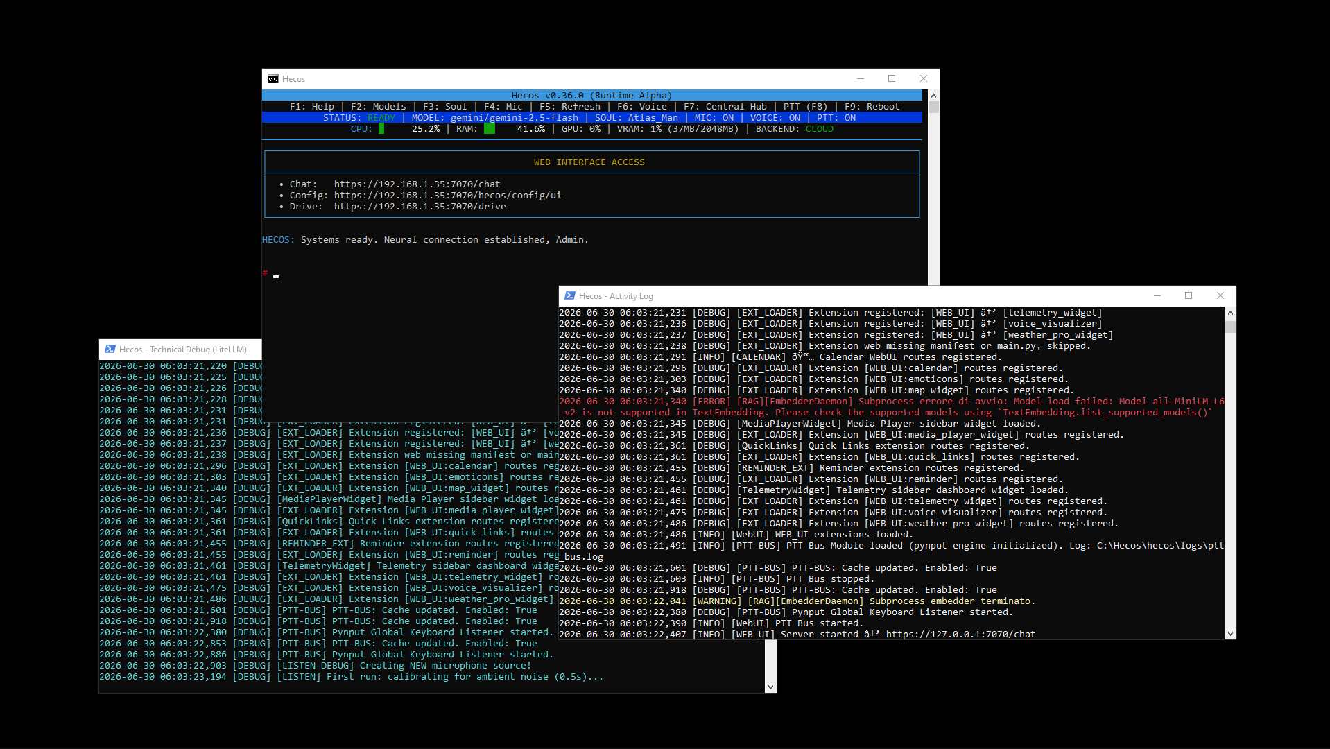
Task: Open F3: Soul menu item
Action: 445,107
